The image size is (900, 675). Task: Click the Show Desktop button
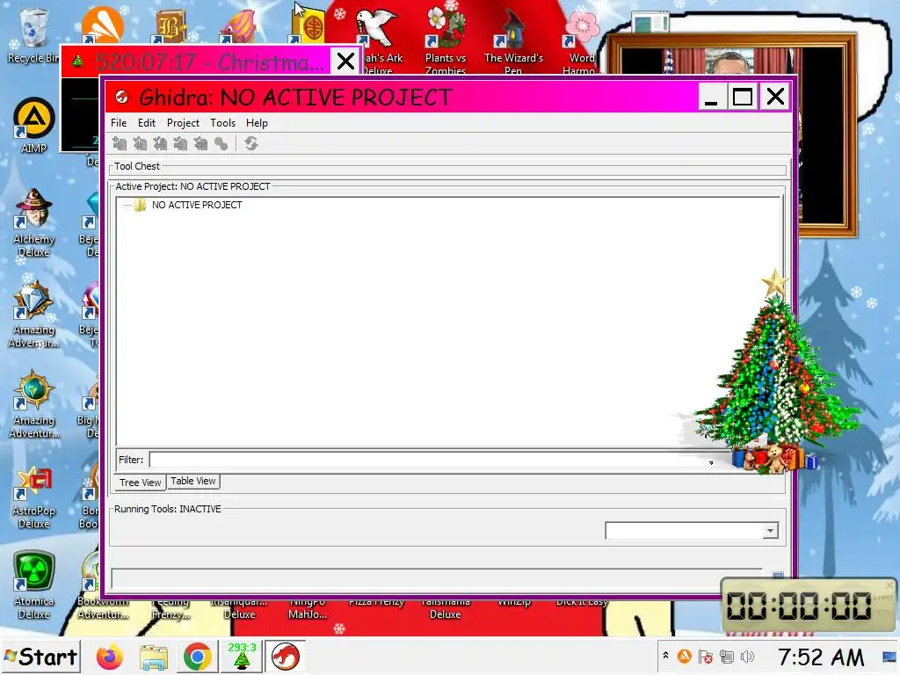click(x=889, y=657)
